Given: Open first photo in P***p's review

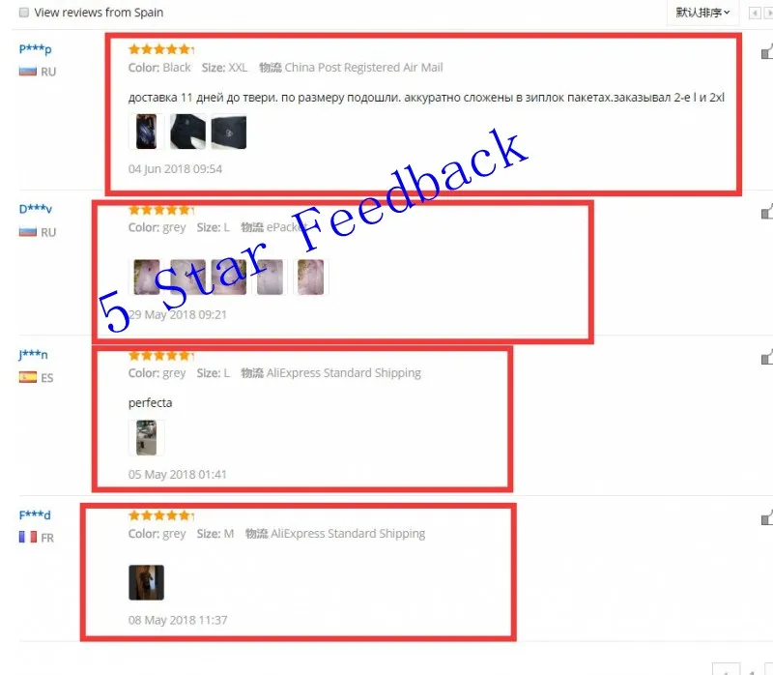Looking at the screenshot, I should click(147, 132).
